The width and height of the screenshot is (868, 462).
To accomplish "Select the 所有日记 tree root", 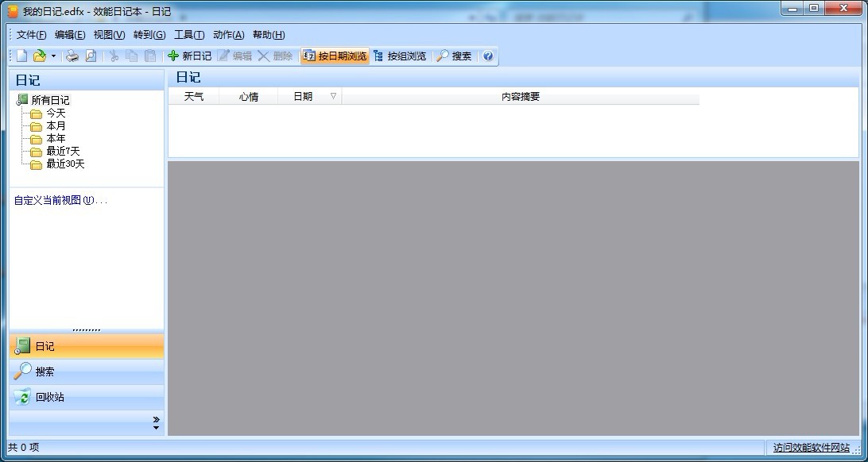I will point(50,100).
